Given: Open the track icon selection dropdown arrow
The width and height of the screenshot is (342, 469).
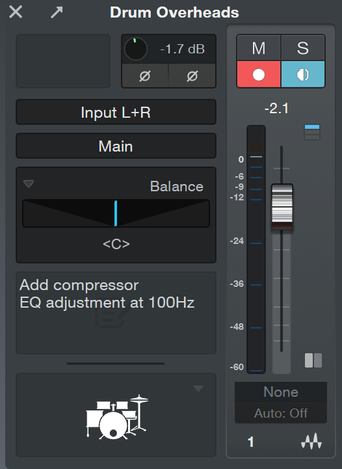Looking at the screenshot, I should [198, 388].
